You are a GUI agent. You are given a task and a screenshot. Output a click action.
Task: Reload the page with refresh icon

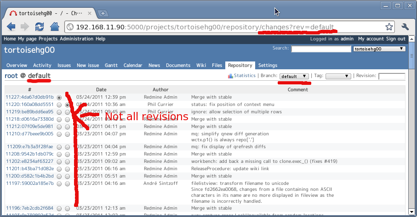pyautogui.click(x=40, y=27)
